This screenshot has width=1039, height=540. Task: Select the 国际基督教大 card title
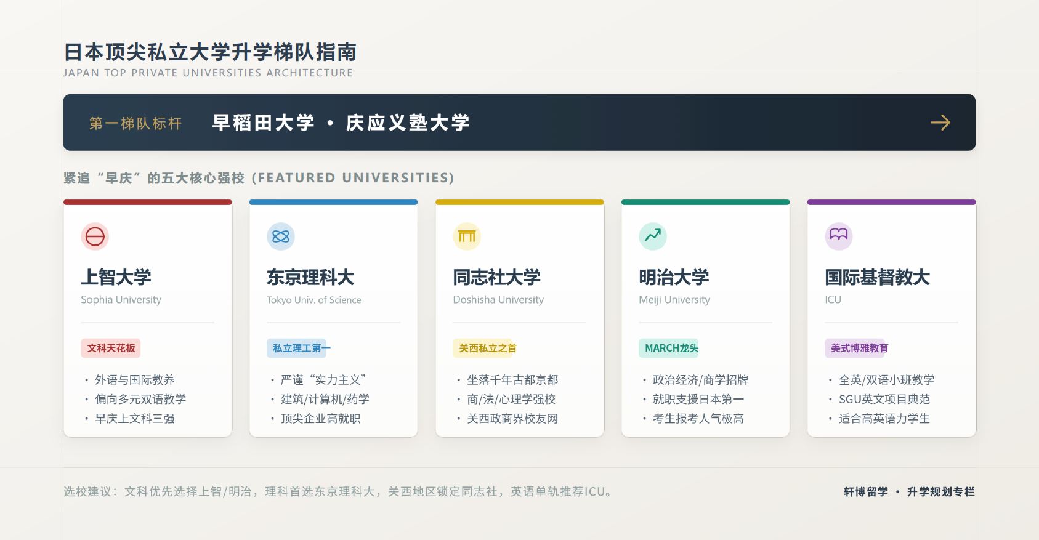pyautogui.click(x=878, y=277)
